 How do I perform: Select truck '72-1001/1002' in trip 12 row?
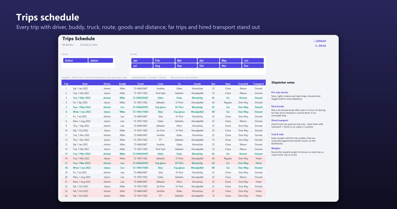coord(141,140)
